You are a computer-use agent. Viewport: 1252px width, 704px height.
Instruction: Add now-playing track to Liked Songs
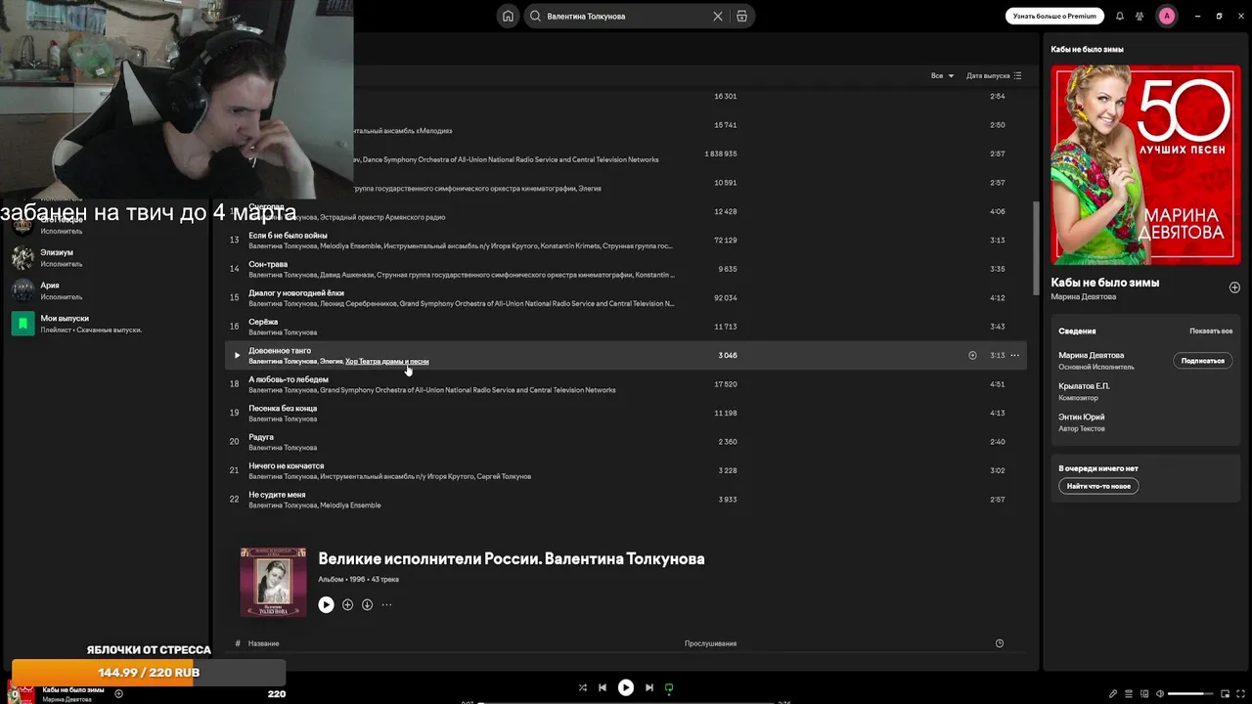click(x=118, y=693)
